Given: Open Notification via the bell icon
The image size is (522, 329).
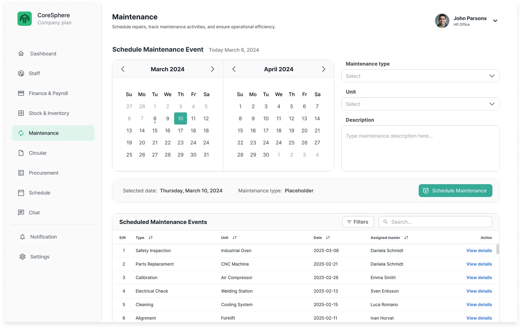Looking at the screenshot, I should click(23, 237).
